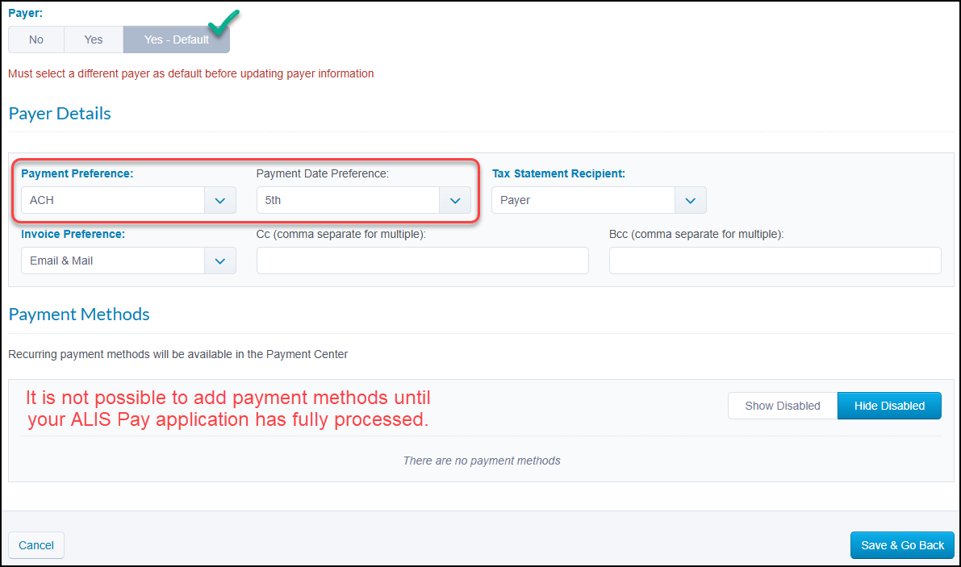Click the Bcc comma separate label
Viewport: 961px width, 567px height.
(696, 235)
